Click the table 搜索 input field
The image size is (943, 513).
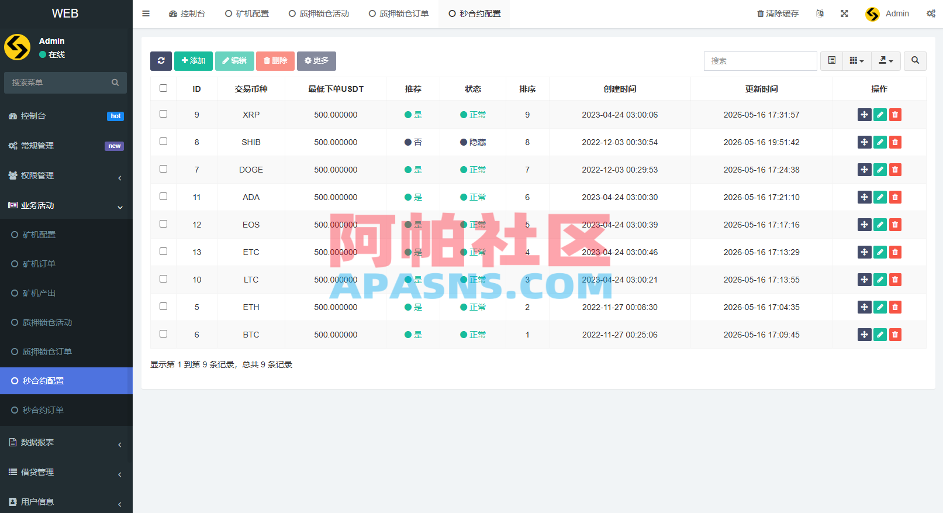(760, 61)
